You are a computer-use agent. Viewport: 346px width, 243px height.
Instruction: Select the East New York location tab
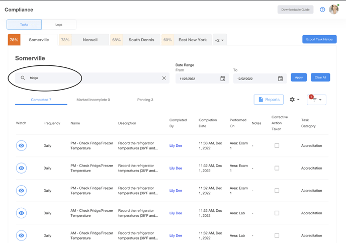coord(187,40)
